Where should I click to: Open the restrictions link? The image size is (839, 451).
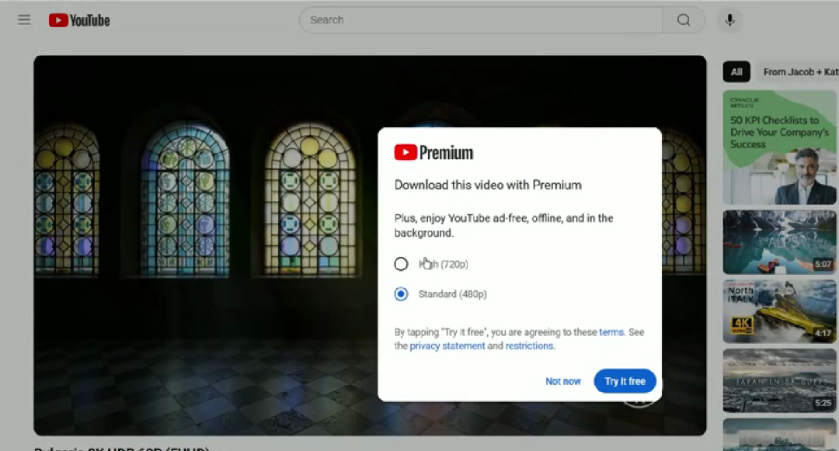529,345
